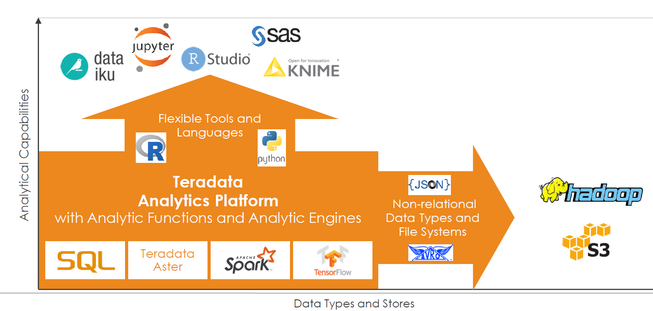The image size is (653, 311).
Task: Select the Teradata Aster tile
Action: 168,260
